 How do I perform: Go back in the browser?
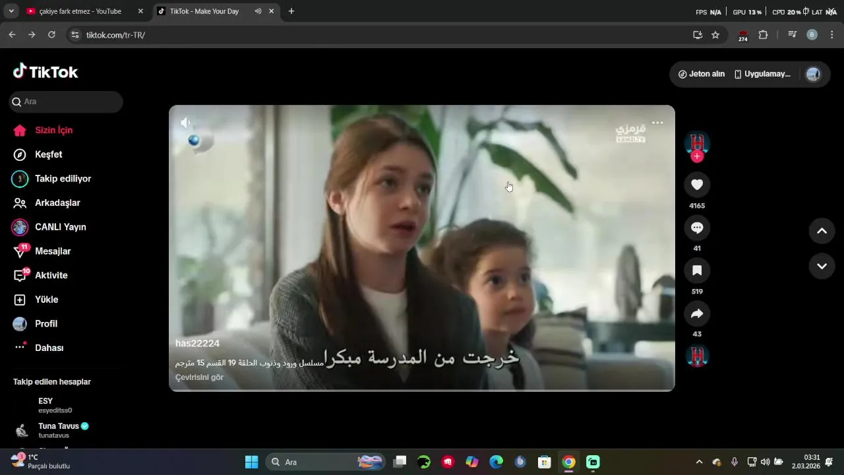coord(12,35)
